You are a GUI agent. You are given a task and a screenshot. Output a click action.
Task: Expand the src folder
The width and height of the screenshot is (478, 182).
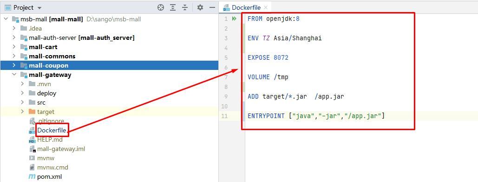point(23,102)
